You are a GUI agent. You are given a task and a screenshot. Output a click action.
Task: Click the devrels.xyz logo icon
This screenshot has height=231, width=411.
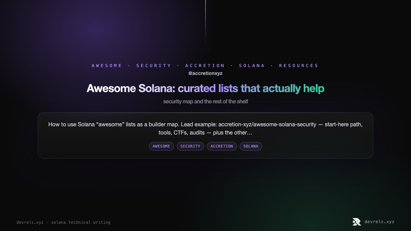(357, 222)
